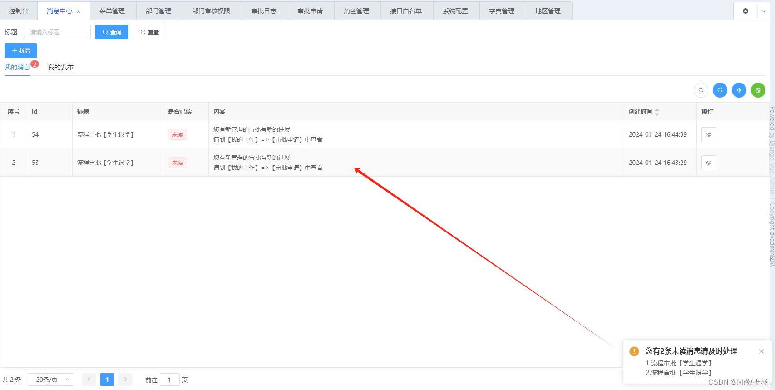Open the 角色管理 tab

[x=356, y=11]
